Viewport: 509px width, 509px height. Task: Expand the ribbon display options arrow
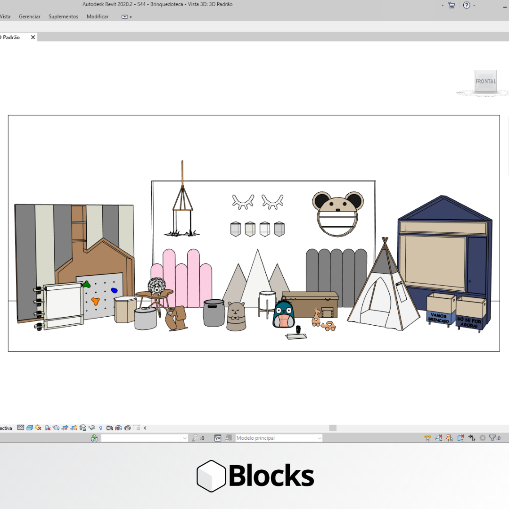click(131, 17)
